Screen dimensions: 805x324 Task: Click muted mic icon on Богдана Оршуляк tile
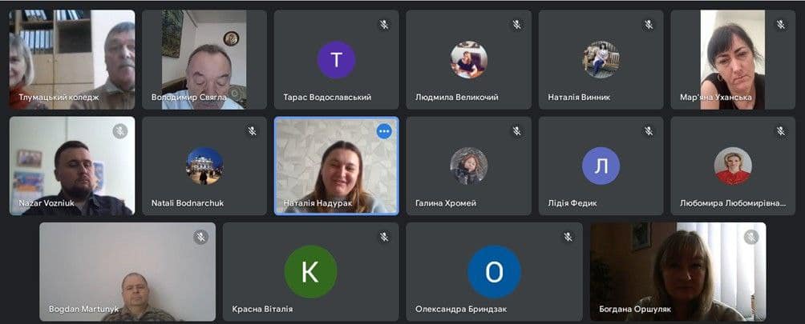[x=751, y=237]
